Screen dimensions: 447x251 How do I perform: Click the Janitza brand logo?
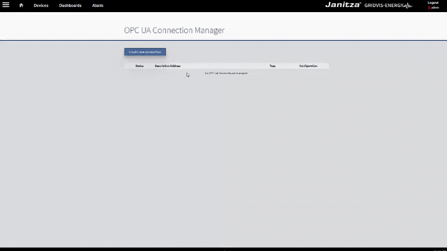coord(344,5)
